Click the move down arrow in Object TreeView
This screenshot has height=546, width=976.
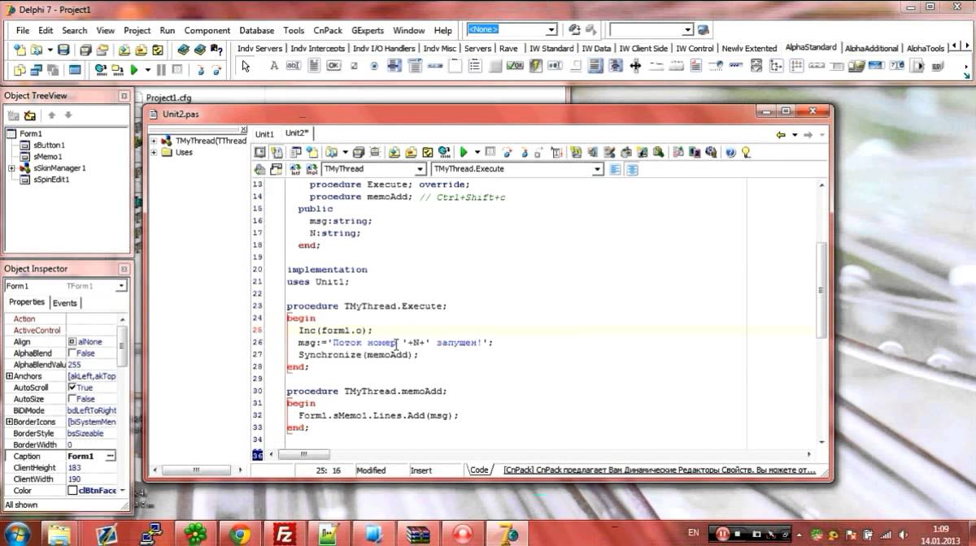[x=68, y=116]
